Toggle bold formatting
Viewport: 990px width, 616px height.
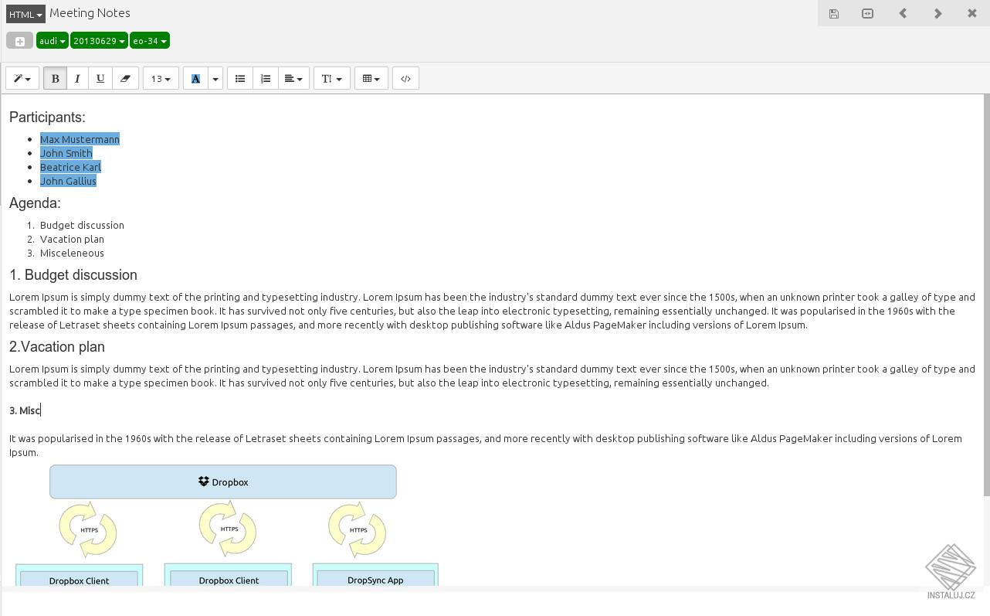55,78
